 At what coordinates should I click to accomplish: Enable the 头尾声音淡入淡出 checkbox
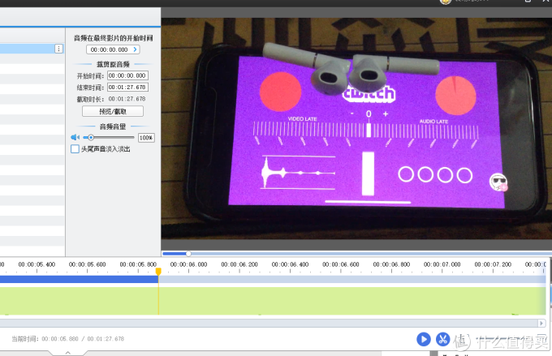75,148
